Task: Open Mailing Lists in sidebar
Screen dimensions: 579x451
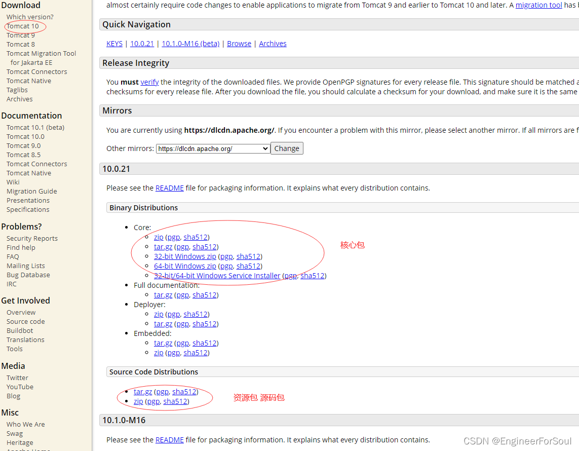Action: 25,266
